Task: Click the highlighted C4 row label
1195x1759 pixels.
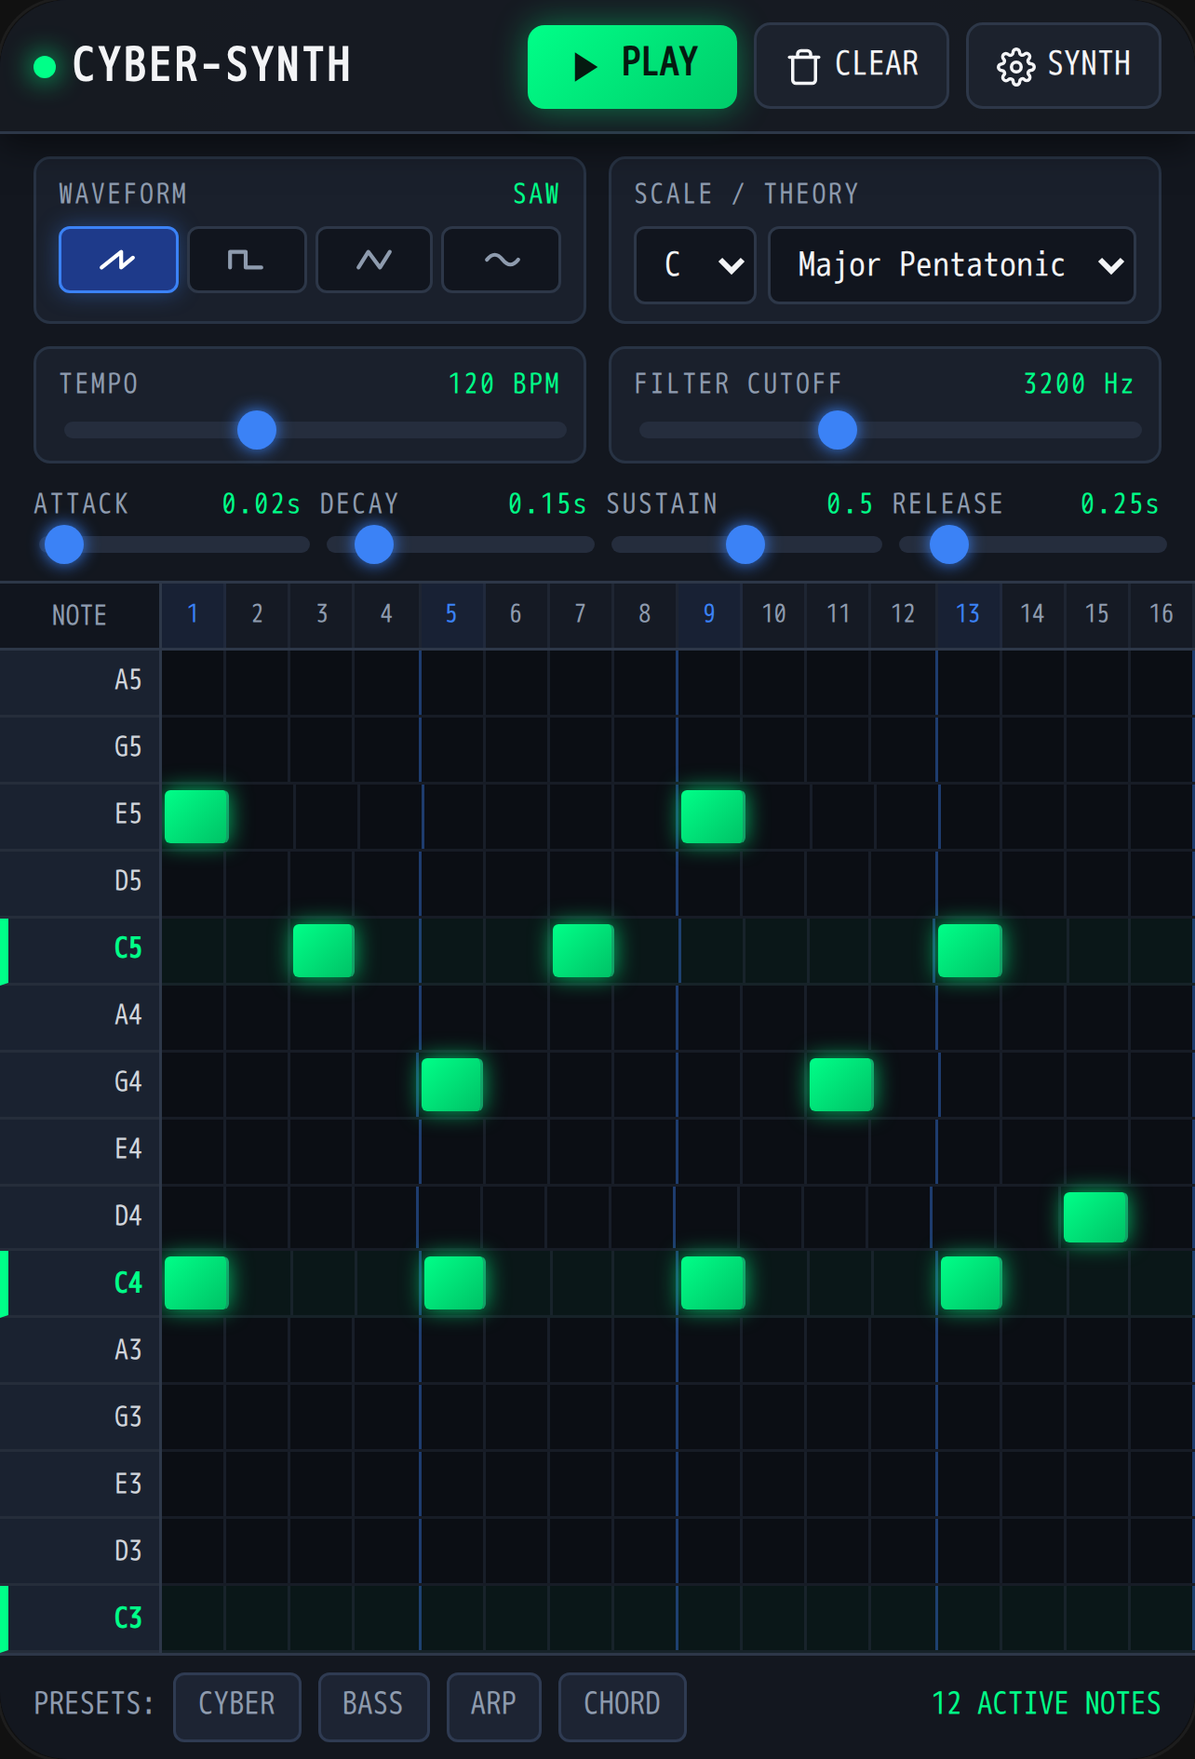Action: (80, 1284)
